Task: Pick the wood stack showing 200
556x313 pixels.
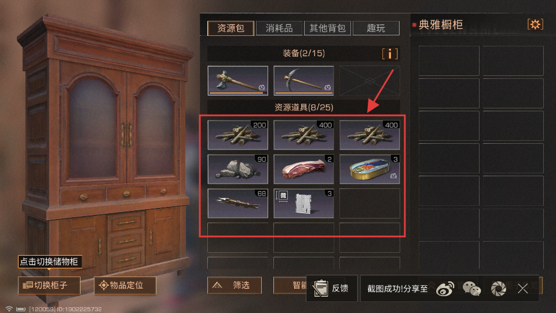Action: pyautogui.click(x=237, y=135)
